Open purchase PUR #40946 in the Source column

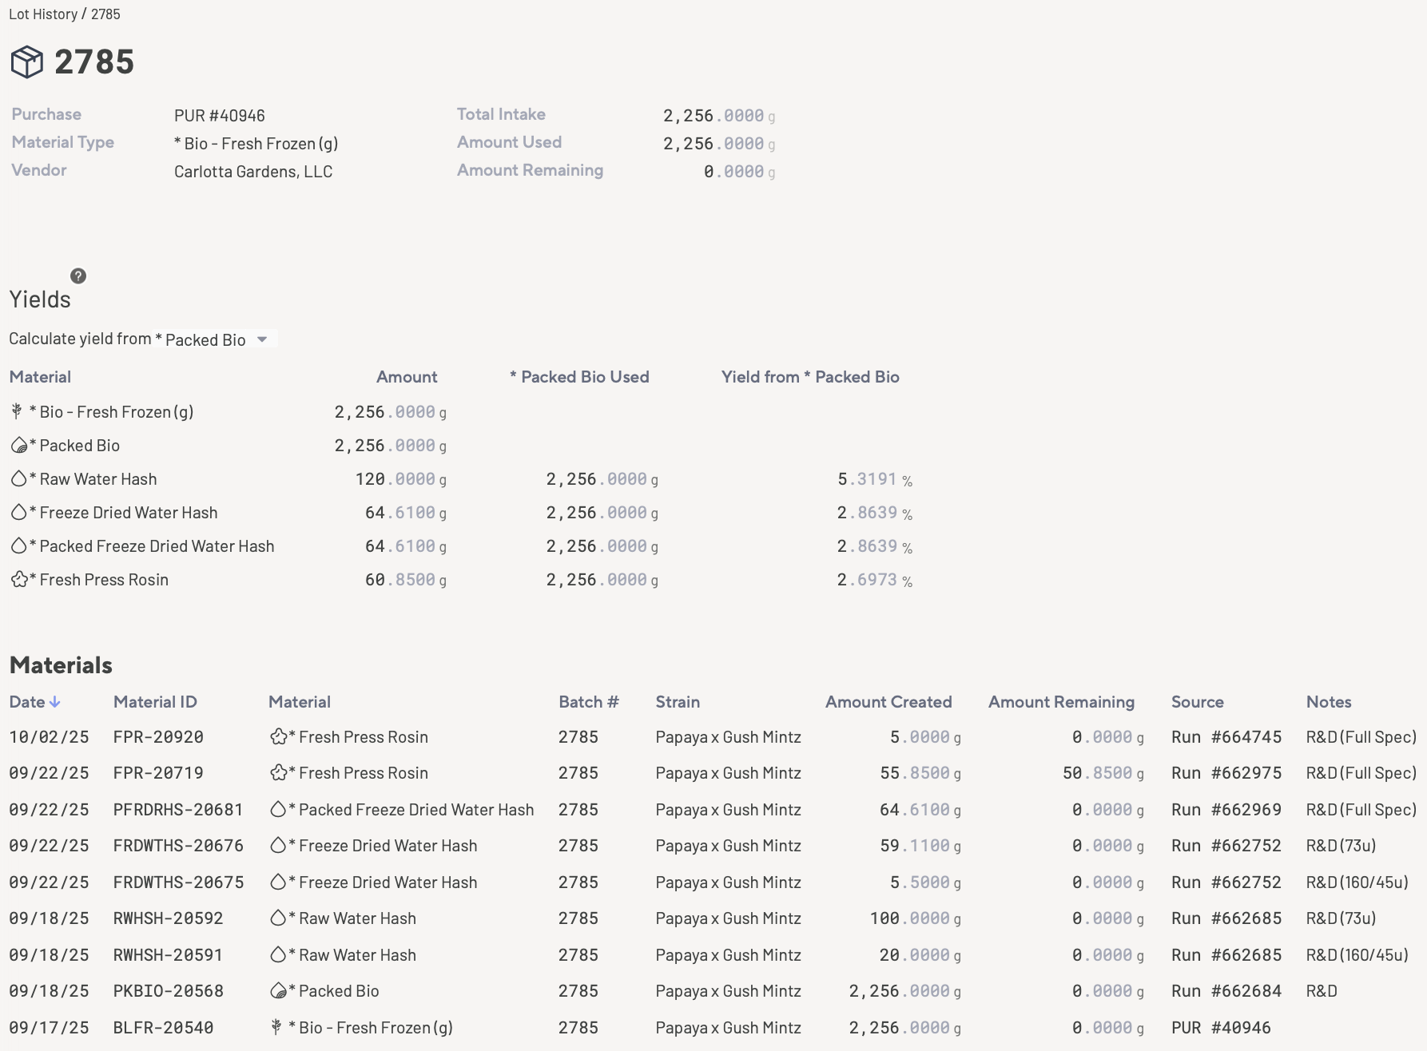click(x=1220, y=1028)
